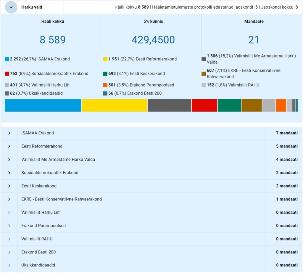Click '1 951 (22,7%) Eesti Reformierakond' legend entry

pos(142,59)
